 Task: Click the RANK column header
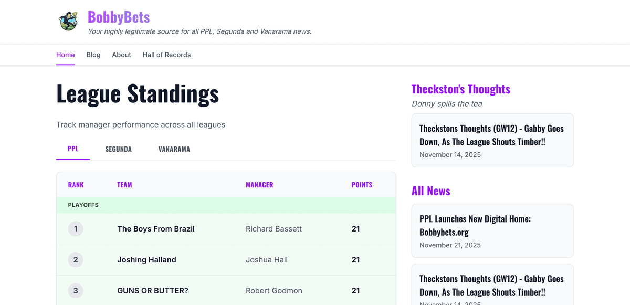pos(76,185)
